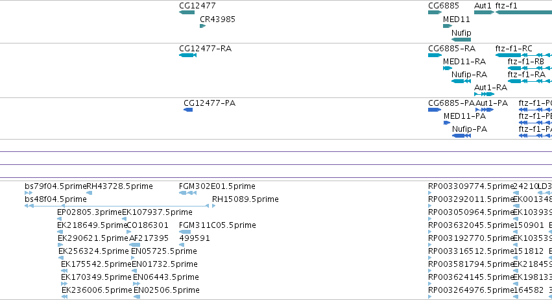Click the AF217395 cDNA feature bar

coord(134,245)
